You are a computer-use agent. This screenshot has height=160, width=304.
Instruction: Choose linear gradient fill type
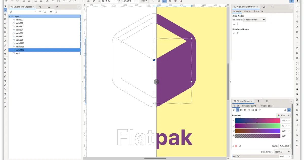coord(241,110)
